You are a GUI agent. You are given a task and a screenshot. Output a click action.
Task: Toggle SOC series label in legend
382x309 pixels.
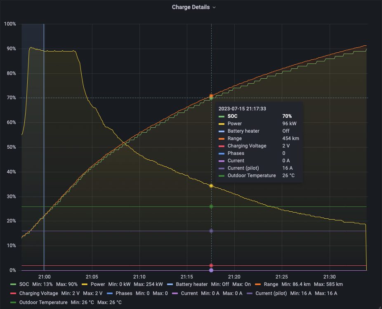(x=25, y=284)
